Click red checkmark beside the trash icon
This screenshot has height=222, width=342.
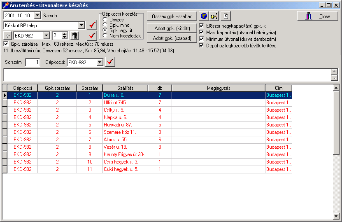pyautogui.click(x=93, y=36)
